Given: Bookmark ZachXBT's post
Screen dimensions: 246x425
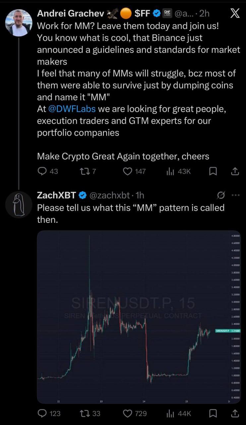Looking at the screenshot, I should tap(214, 413).
